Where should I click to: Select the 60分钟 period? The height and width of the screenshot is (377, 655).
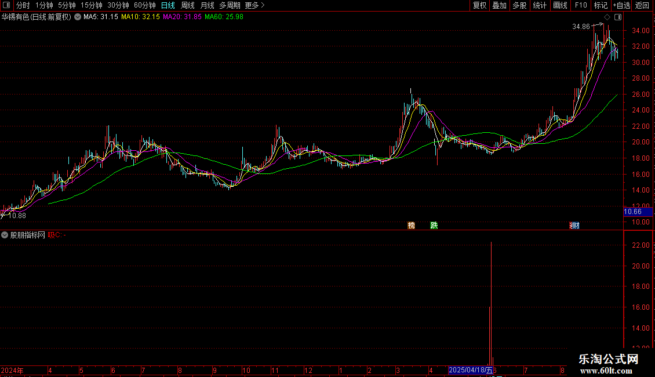pyautogui.click(x=145, y=5)
